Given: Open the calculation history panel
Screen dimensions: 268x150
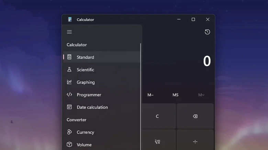Looking at the screenshot, I should [207, 32].
